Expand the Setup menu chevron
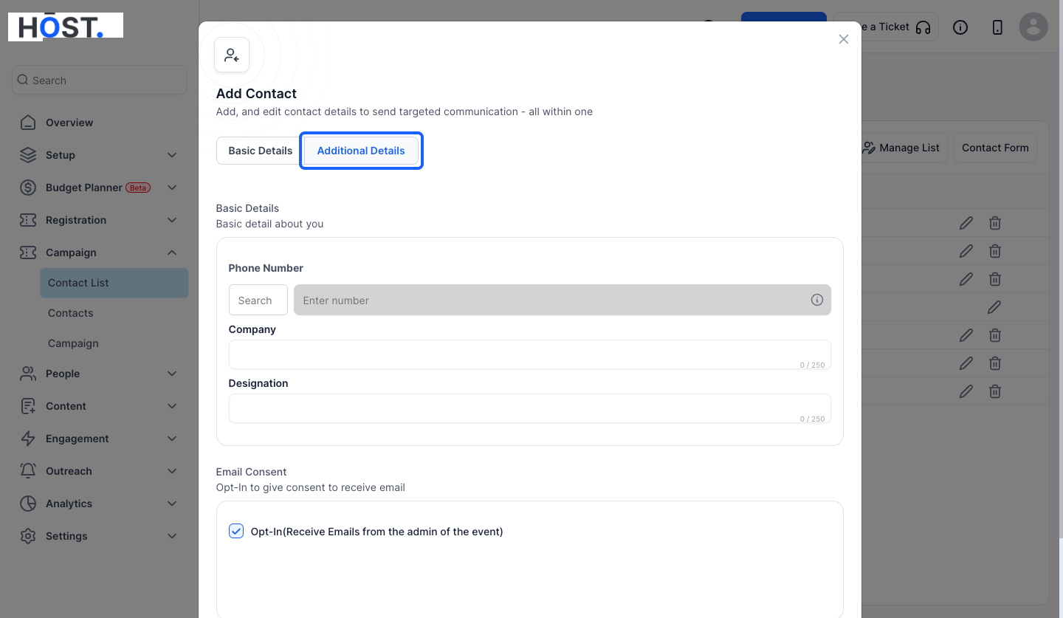1063x618 pixels. (172, 155)
